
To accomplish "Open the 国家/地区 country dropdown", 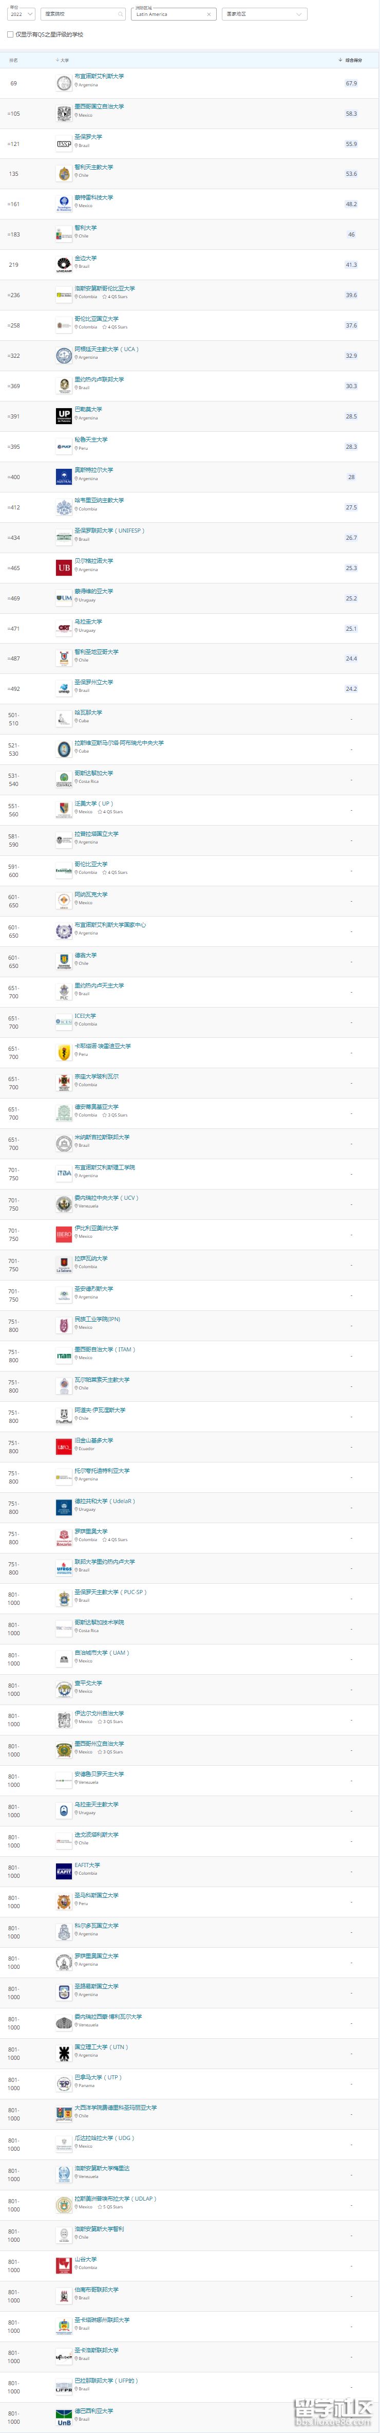I will tap(265, 14).
